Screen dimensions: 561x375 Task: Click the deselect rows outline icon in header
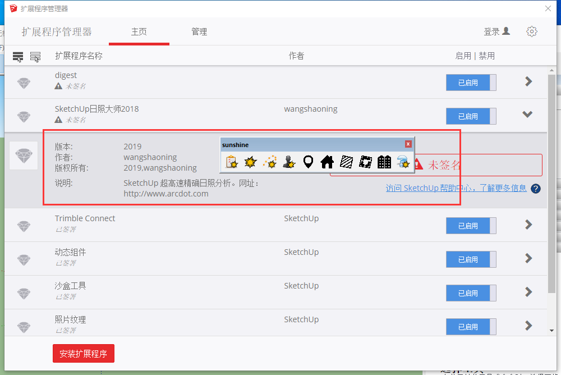pyautogui.click(x=35, y=57)
